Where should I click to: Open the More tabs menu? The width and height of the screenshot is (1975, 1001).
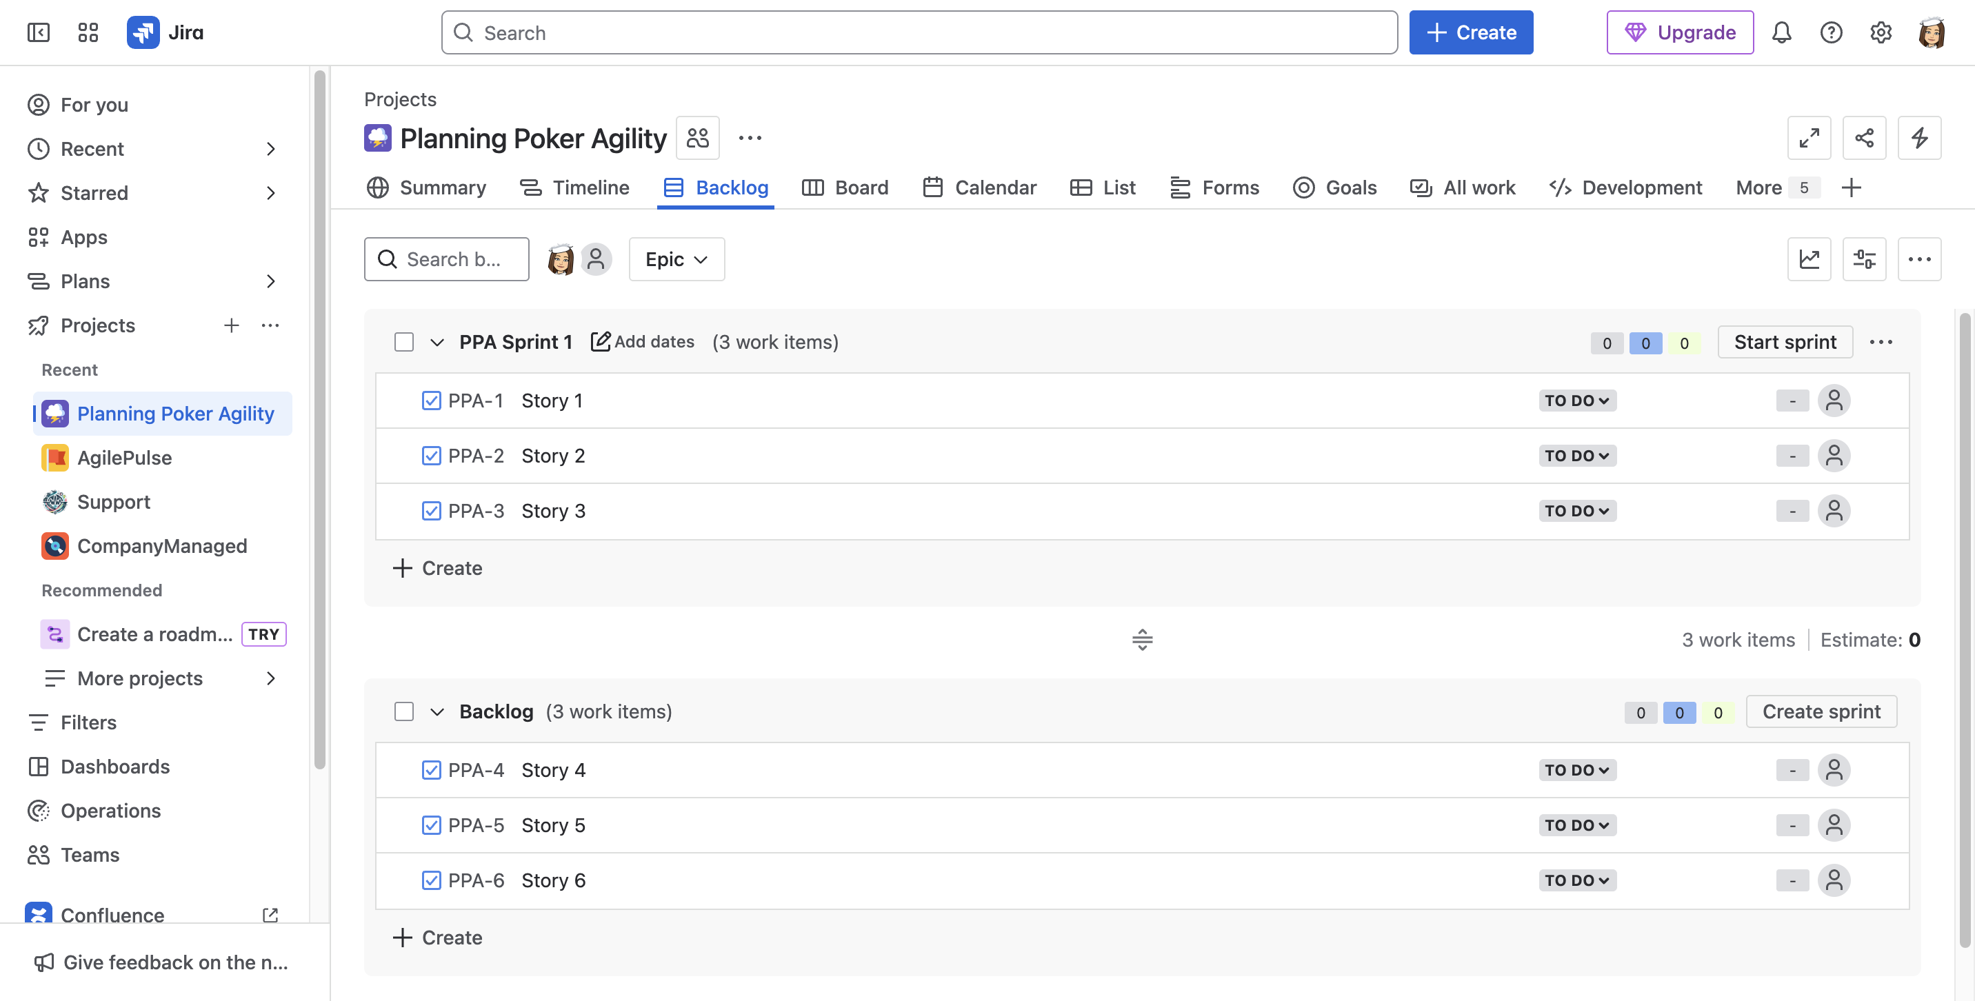coord(1776,188)
